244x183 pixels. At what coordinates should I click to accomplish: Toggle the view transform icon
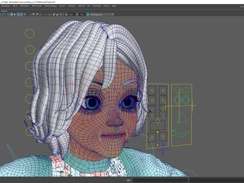(x=88, y=14)
